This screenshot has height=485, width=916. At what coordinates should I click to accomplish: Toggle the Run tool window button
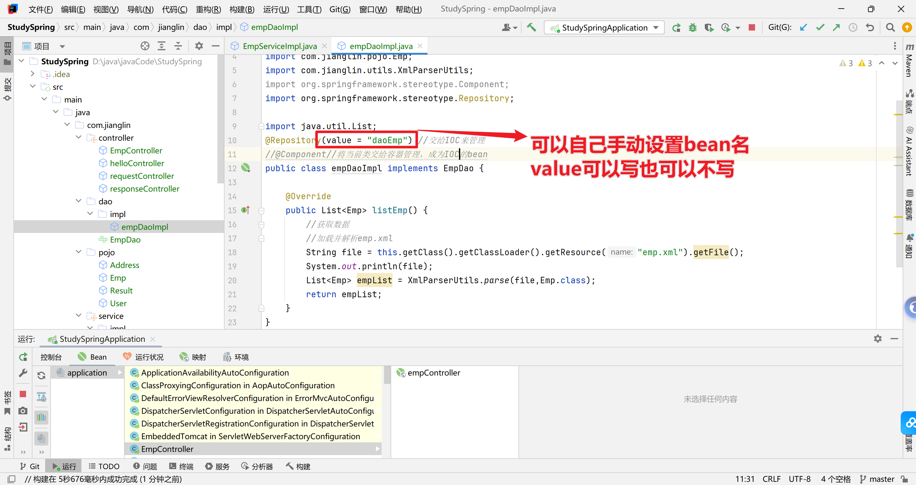point(64,466)
